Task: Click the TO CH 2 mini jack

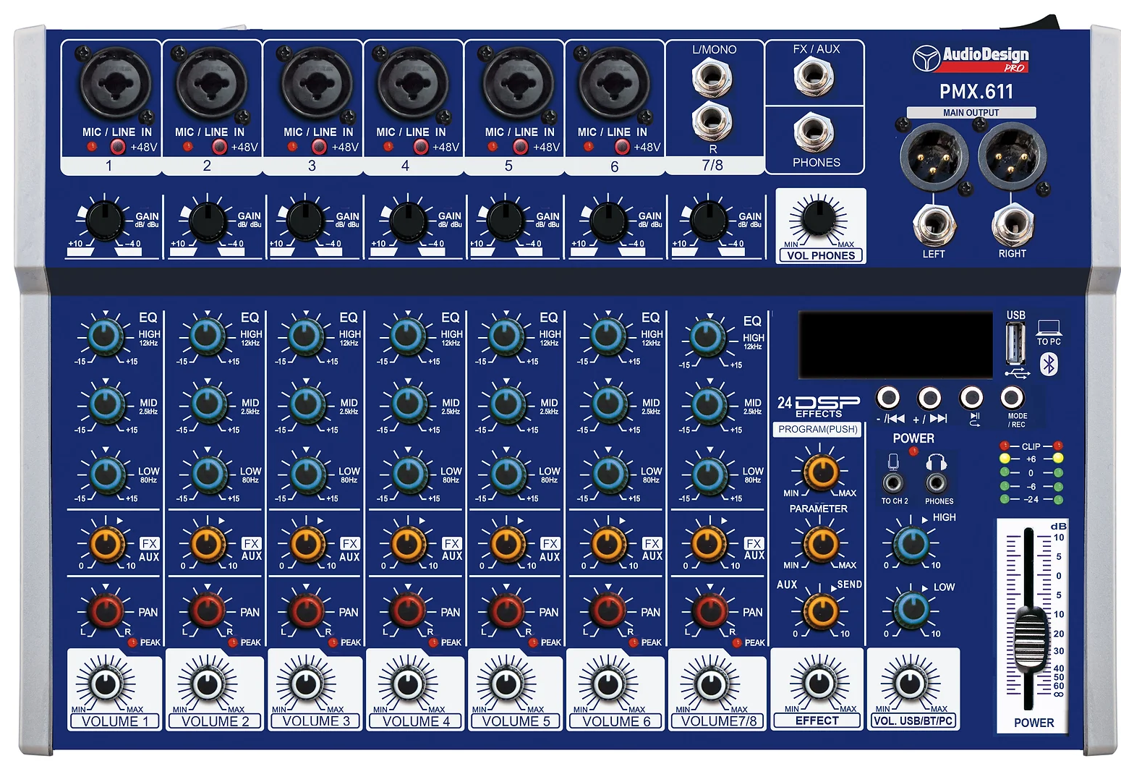Action: (893, 482)
